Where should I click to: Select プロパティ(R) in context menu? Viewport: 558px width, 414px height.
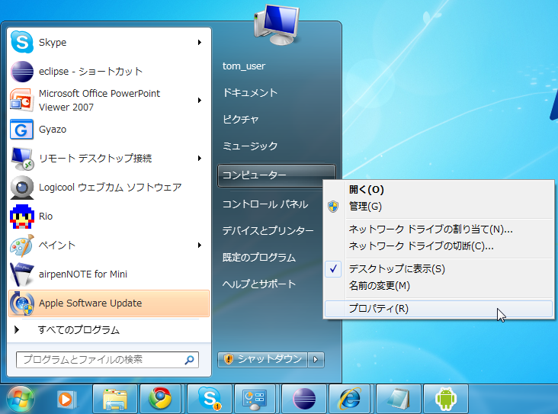click(378, 309)
